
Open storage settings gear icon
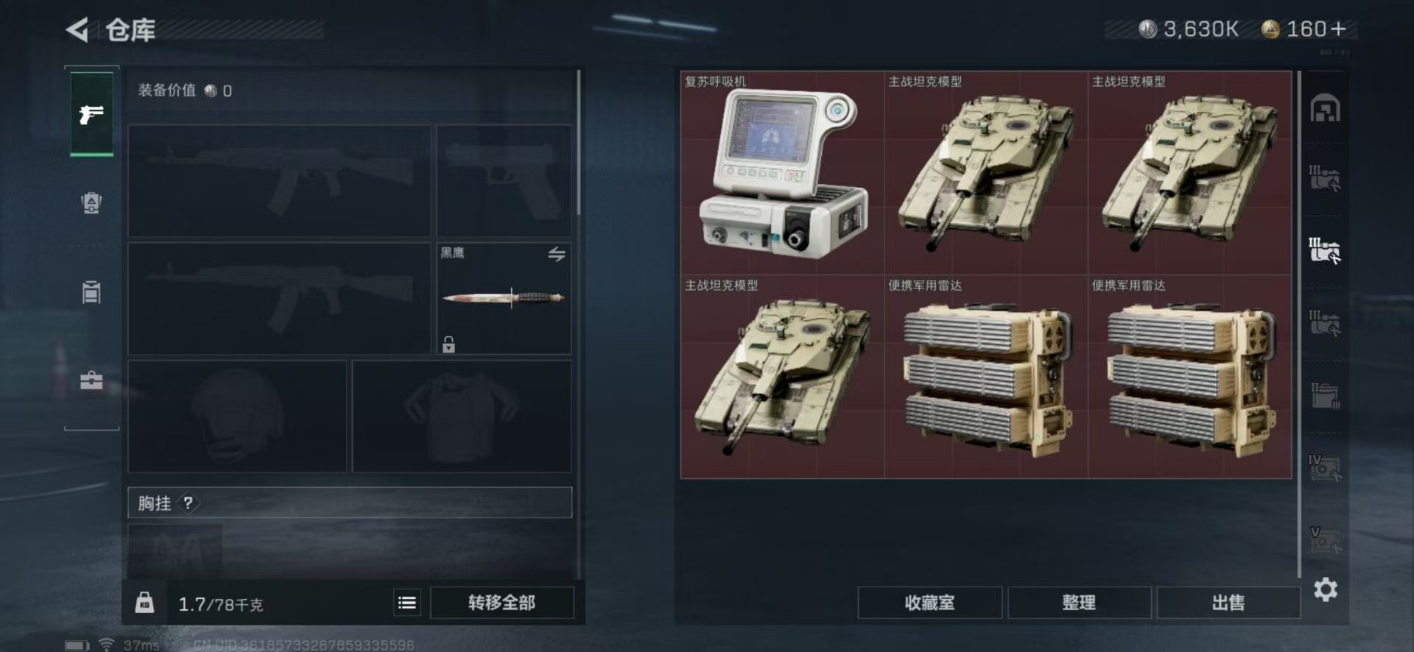pos(1326,589)
